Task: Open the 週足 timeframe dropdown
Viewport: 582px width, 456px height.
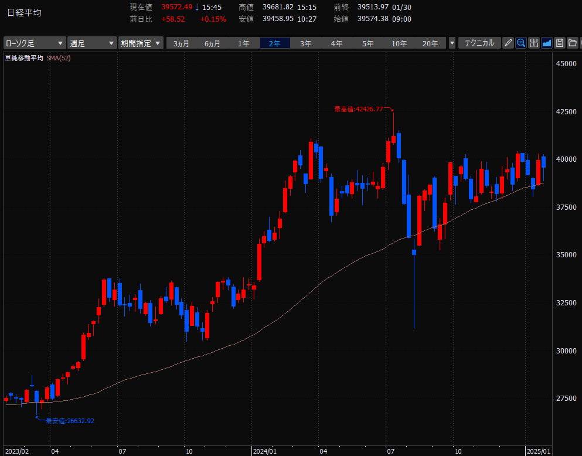Action: (x=91, y=43)
